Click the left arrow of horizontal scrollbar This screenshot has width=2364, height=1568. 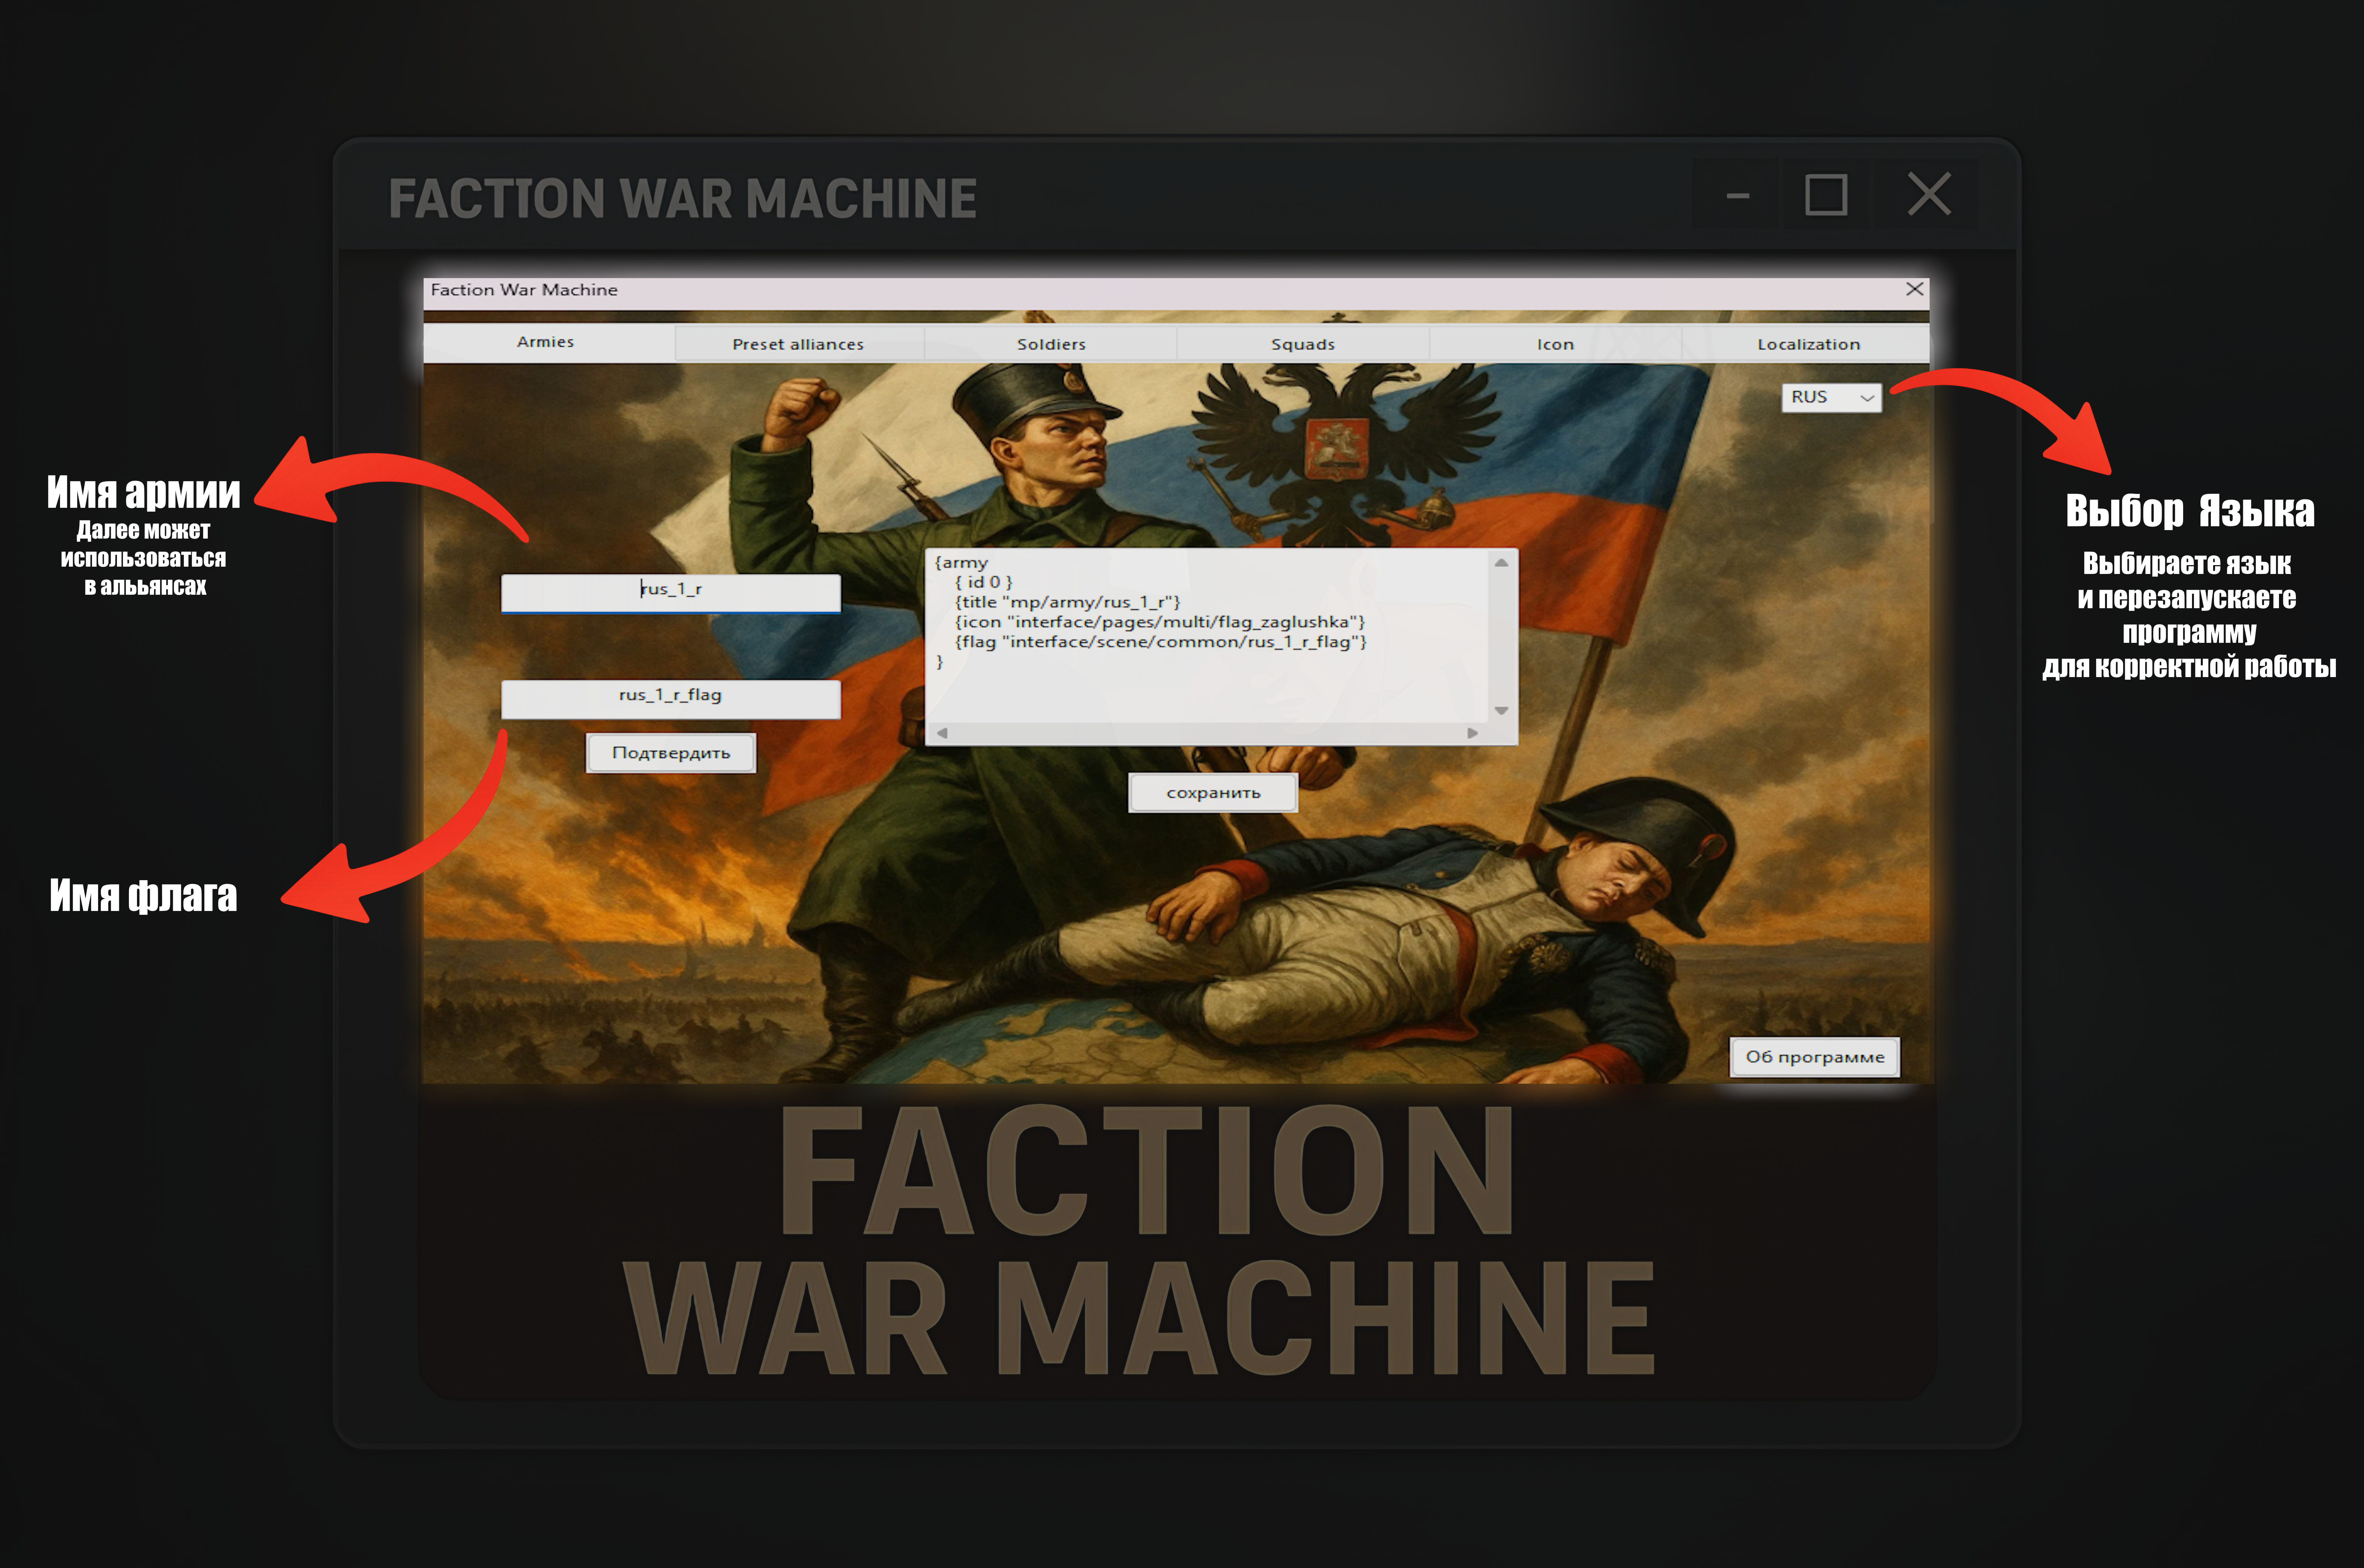click(x=942, y=733)
